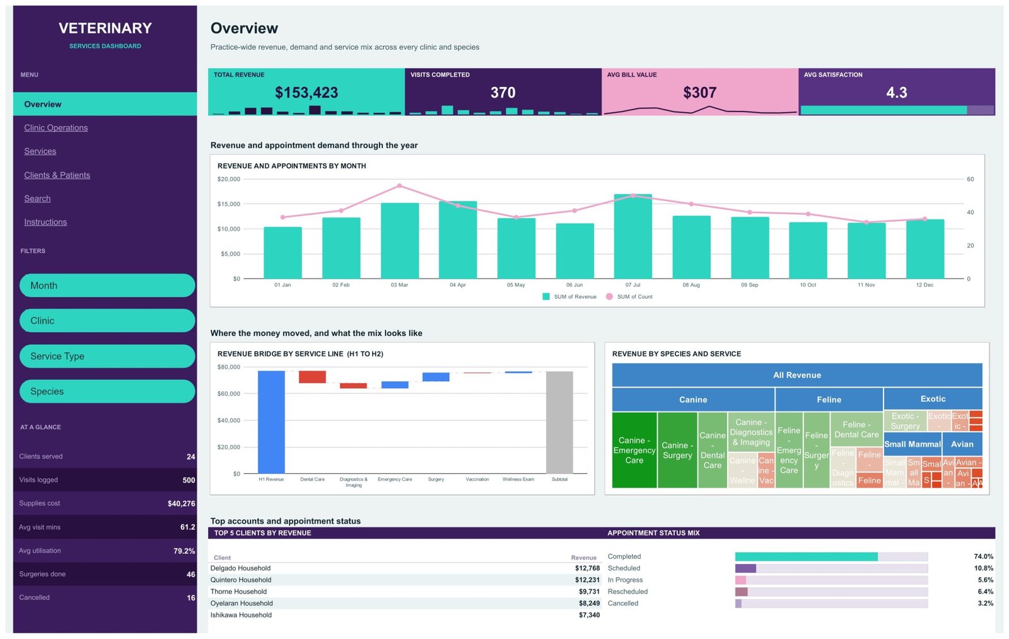Viewport: 1009px width, 639px height.
Task: Click Canine - Emergency Care treemap tile
Action: pyautogui.click(x=634, y=450)
